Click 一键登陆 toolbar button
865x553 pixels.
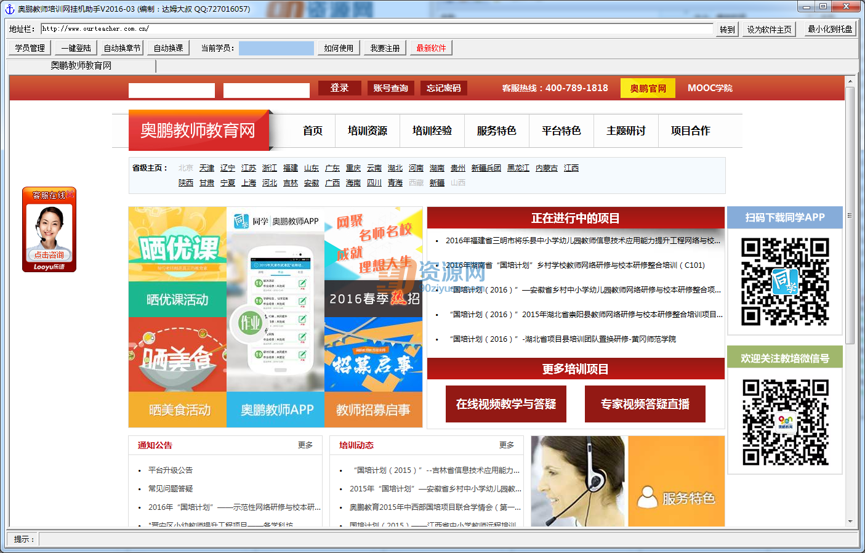click(x=76, y=47)
